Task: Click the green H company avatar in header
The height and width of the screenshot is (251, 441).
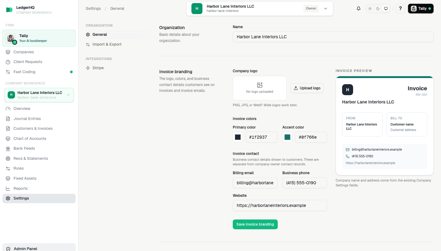Action: tap(197, 9)
